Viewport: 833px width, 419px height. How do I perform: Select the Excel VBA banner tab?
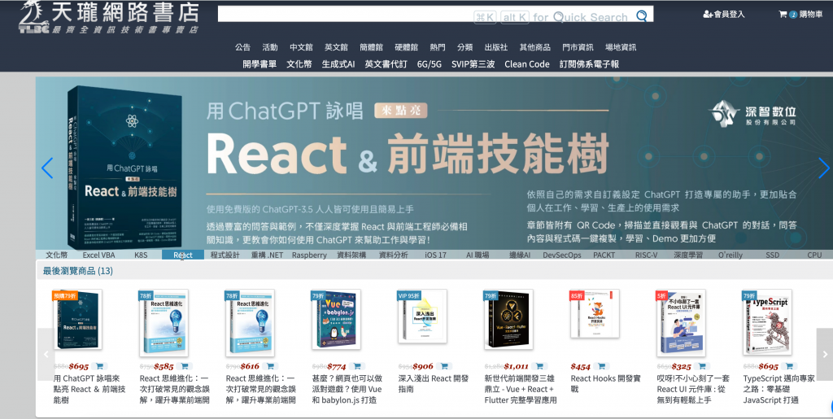click(x=98, y=255)
